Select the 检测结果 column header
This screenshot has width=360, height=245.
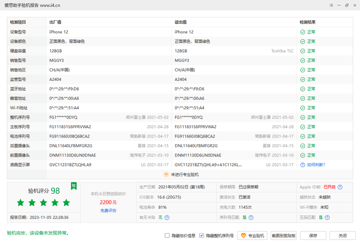(x=307, y=22)
